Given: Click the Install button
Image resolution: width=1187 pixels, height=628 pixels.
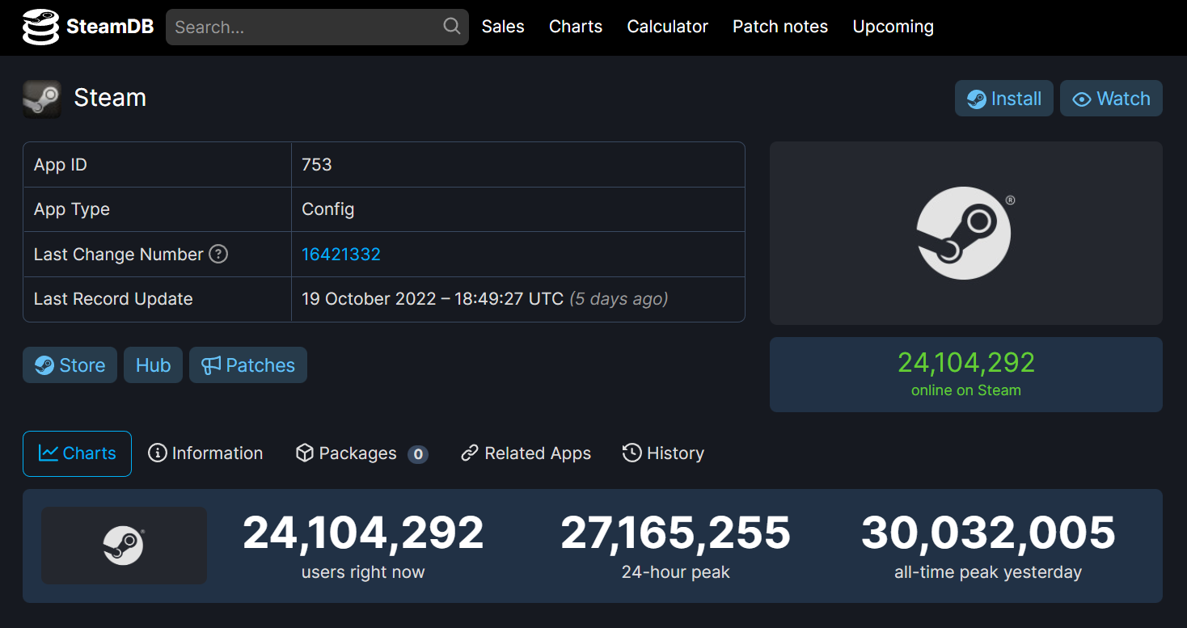Looking at the screenshot, I should coord(1004,99).
